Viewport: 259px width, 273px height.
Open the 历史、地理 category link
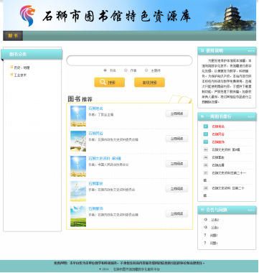coord(22,68)
